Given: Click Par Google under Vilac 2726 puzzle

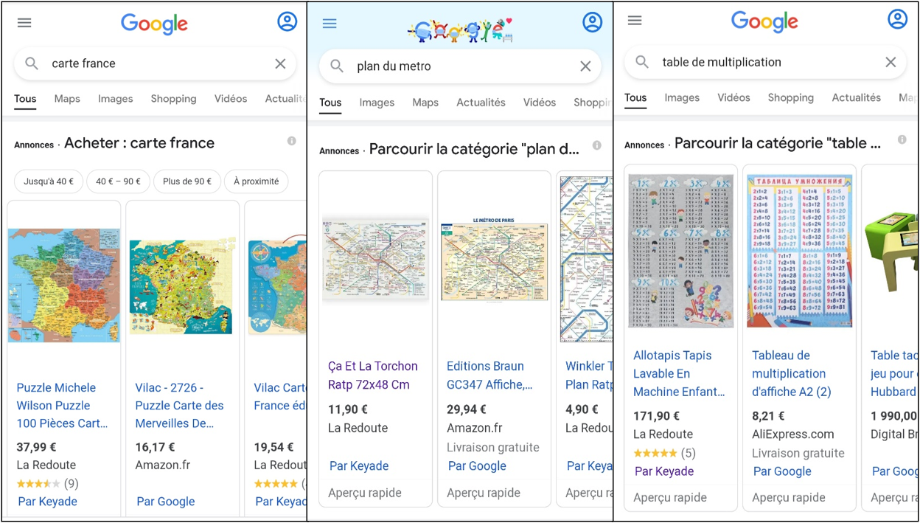Looking at the screenshot, I should pyautogui.click(x=166, y=502).
